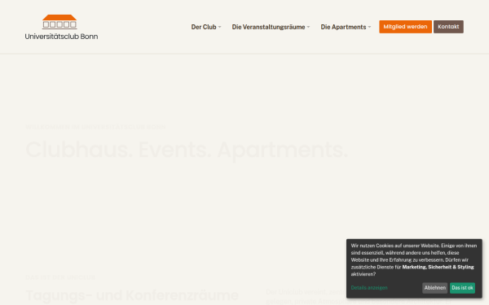This screenshot has height=305, width=489.
Task: Show cookie details via Details anzeigen
Action: click(369, 288)
